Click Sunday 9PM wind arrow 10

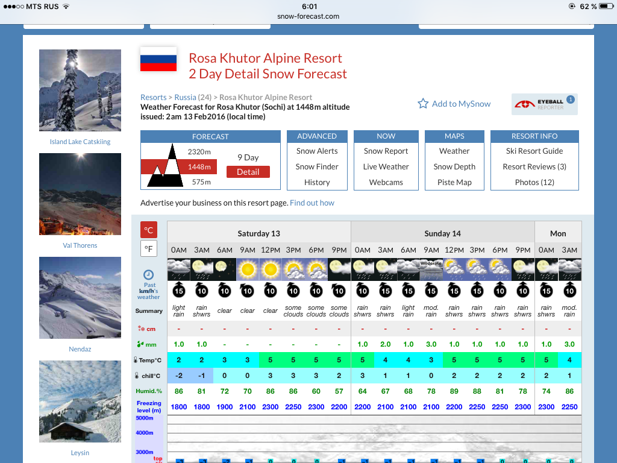tap(523, 290)
